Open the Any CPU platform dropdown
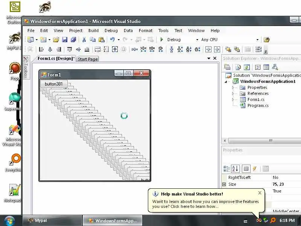The width and height of the screenshot is (301, 226). coord(257,40)
